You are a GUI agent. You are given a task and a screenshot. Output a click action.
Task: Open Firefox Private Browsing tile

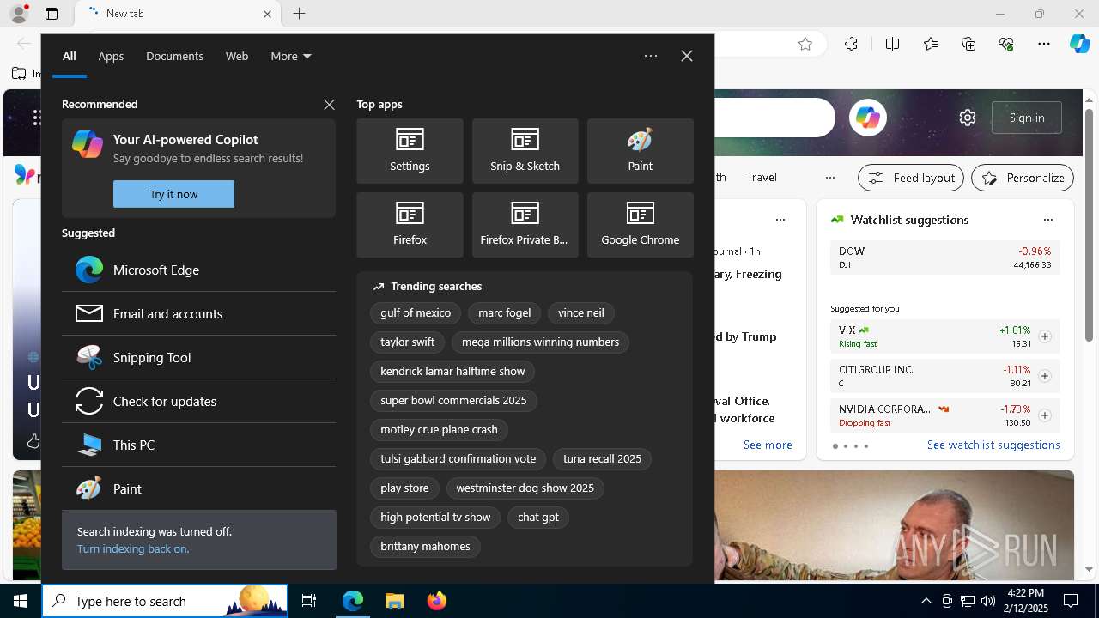525,225
